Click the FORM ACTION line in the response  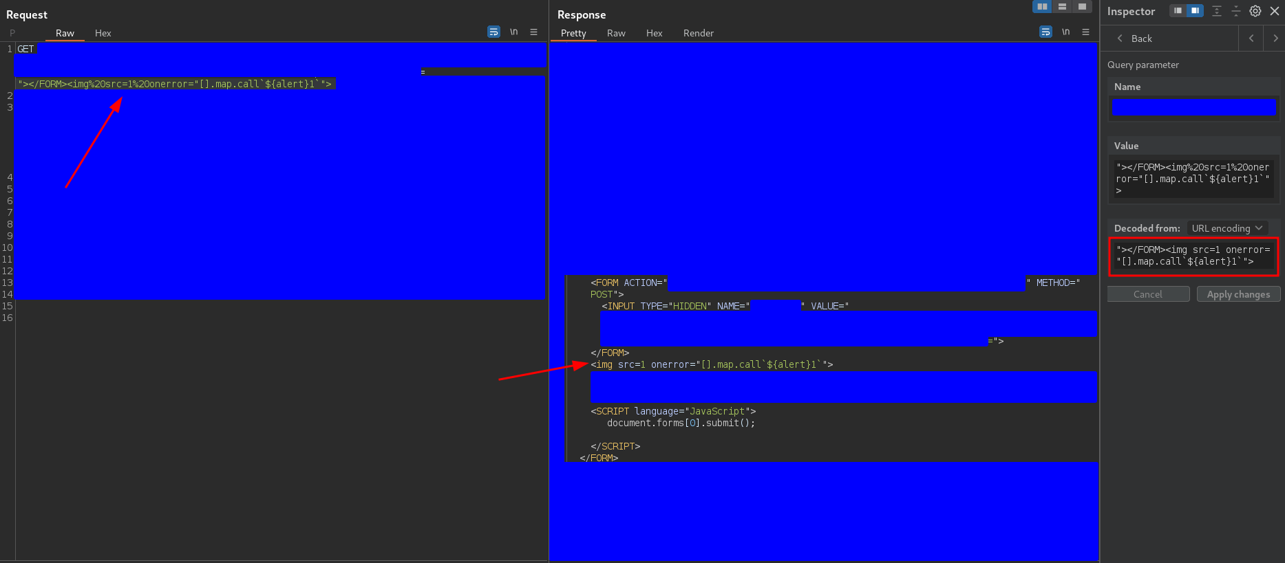(x=835, y=283)
